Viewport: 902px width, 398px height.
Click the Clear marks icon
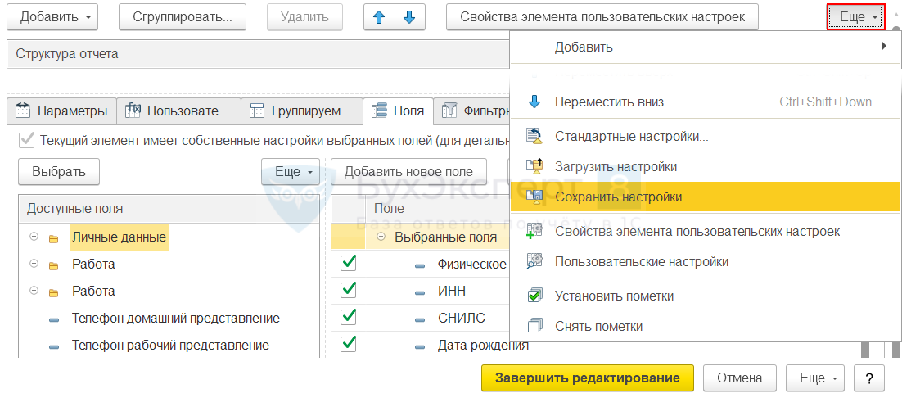pyautogui.click(x=534, y=326)
